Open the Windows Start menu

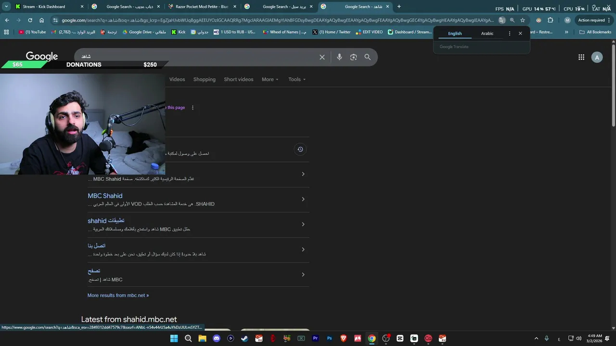(174, 338)
